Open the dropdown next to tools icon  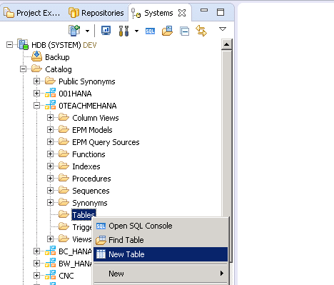tap(136, 31)
